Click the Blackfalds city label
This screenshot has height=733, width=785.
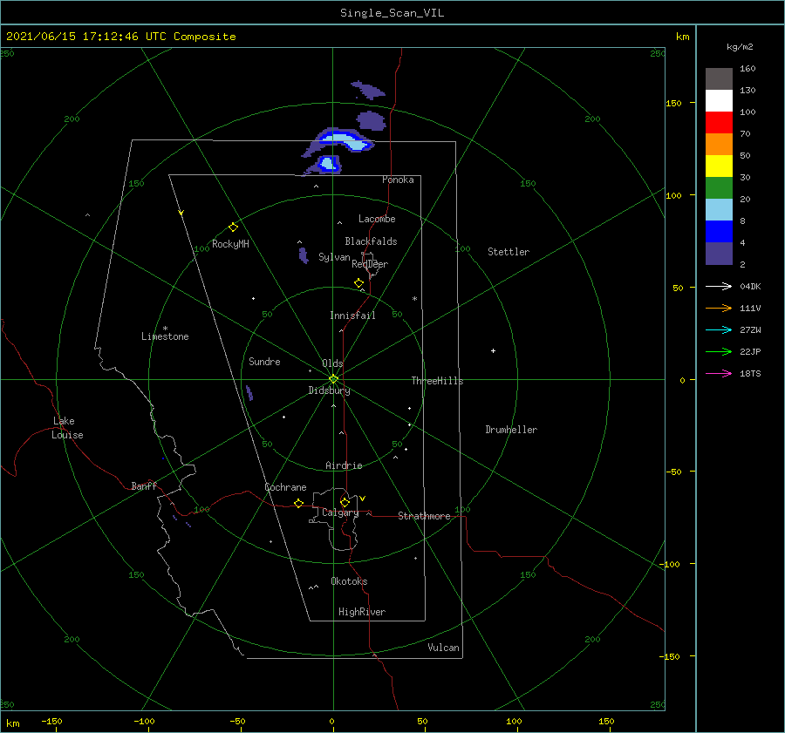[x=371, y=241]
